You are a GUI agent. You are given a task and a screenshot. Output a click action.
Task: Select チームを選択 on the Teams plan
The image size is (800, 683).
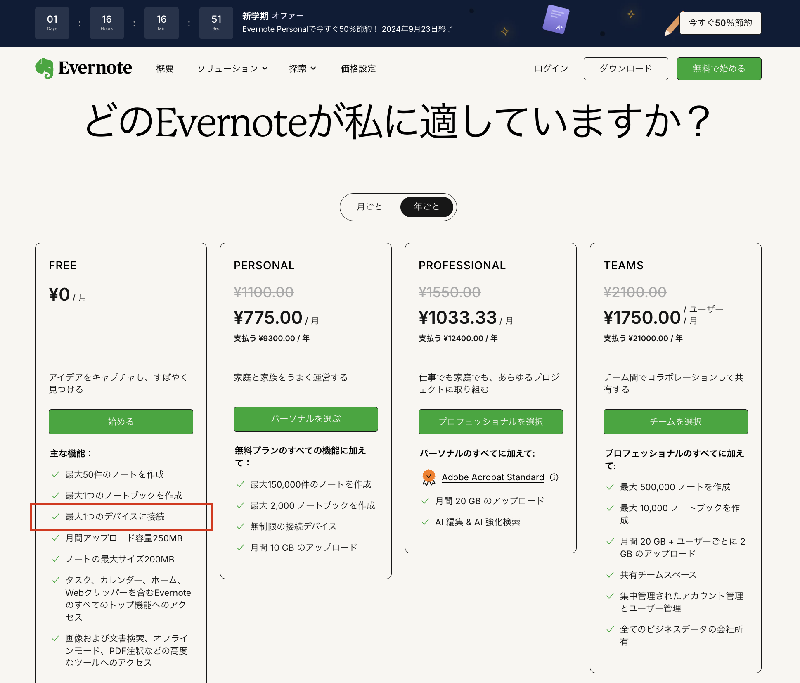[675, 422]
